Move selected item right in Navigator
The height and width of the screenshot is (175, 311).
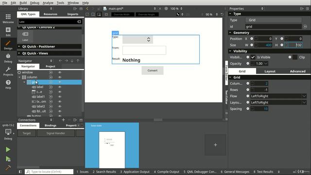(x=66, y=61)
